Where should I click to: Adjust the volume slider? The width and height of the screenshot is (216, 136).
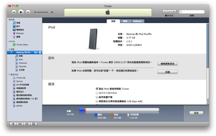click(44, 12)
